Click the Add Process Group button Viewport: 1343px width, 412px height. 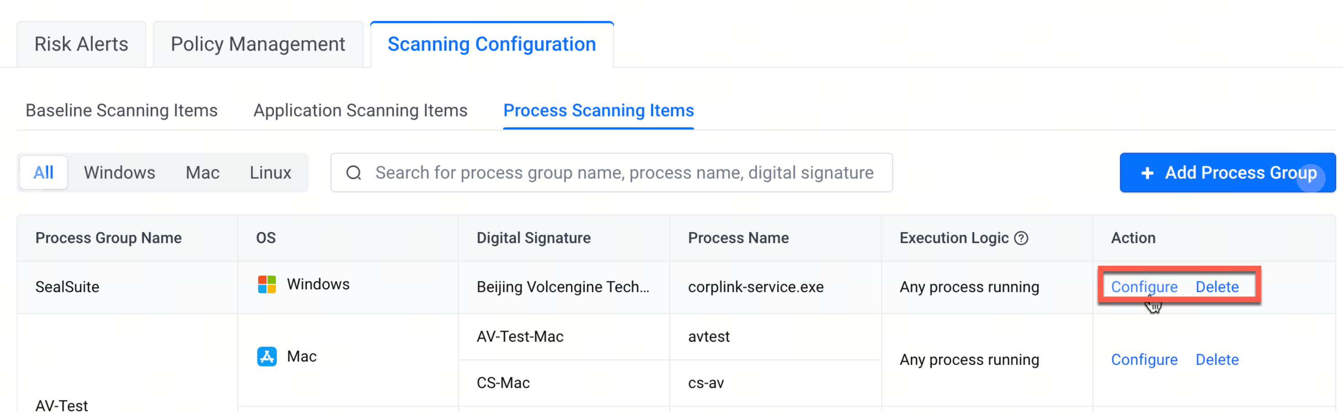click(1227, 173)
